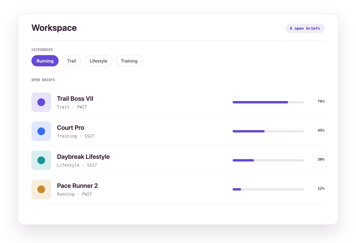
Task: Open the Court Pro blue thumbnail
Action: click(x=41, y=131)
